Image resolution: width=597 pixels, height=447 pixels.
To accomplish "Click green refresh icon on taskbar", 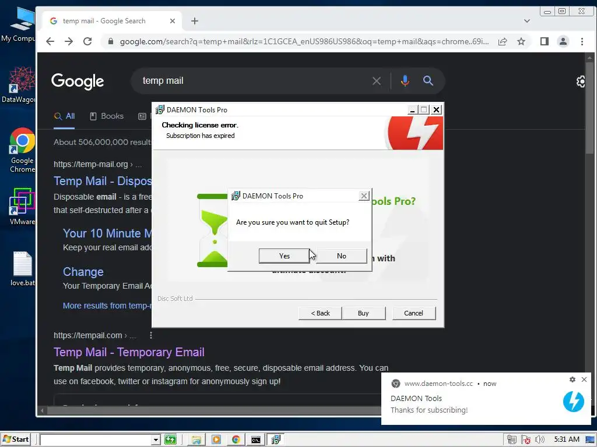I will (170, 440).
